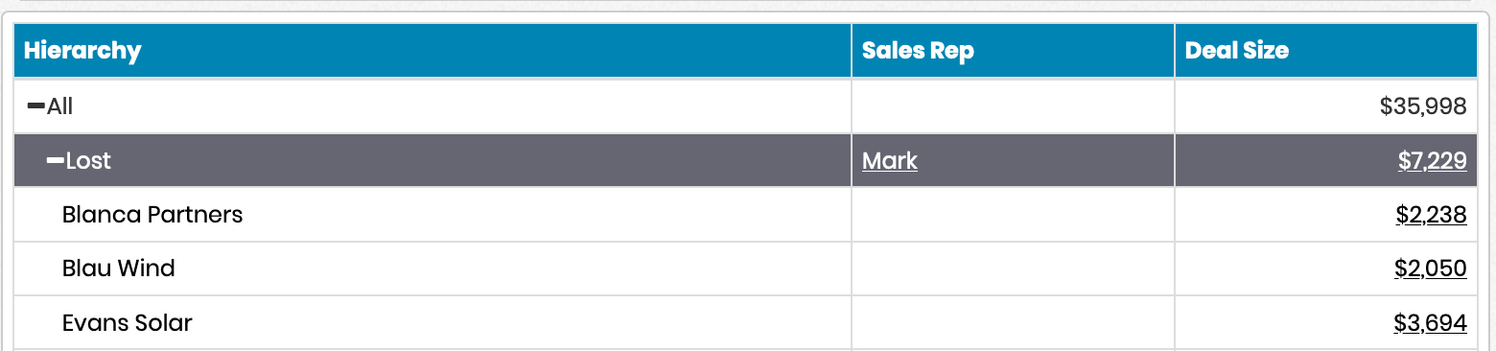The width and height of the screenshot is (1496, 351).
Task: Open the Mark sales rep link
Action: (x=890, y=161)
